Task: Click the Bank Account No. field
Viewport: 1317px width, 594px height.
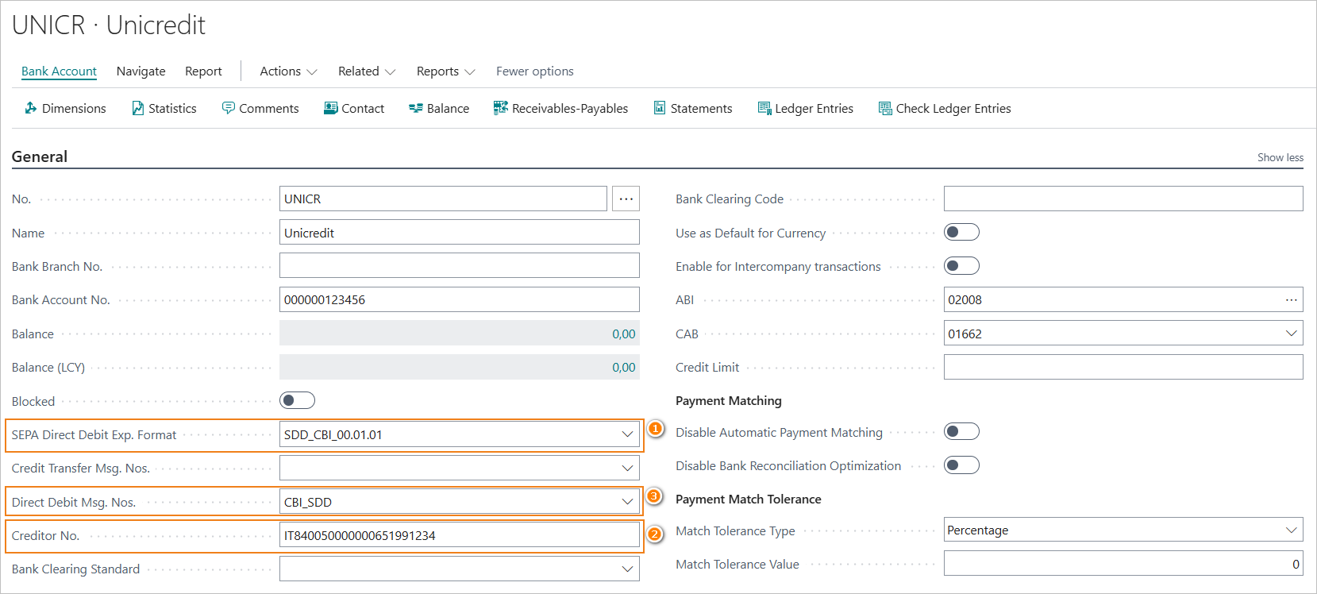Action: coord(459,300)
